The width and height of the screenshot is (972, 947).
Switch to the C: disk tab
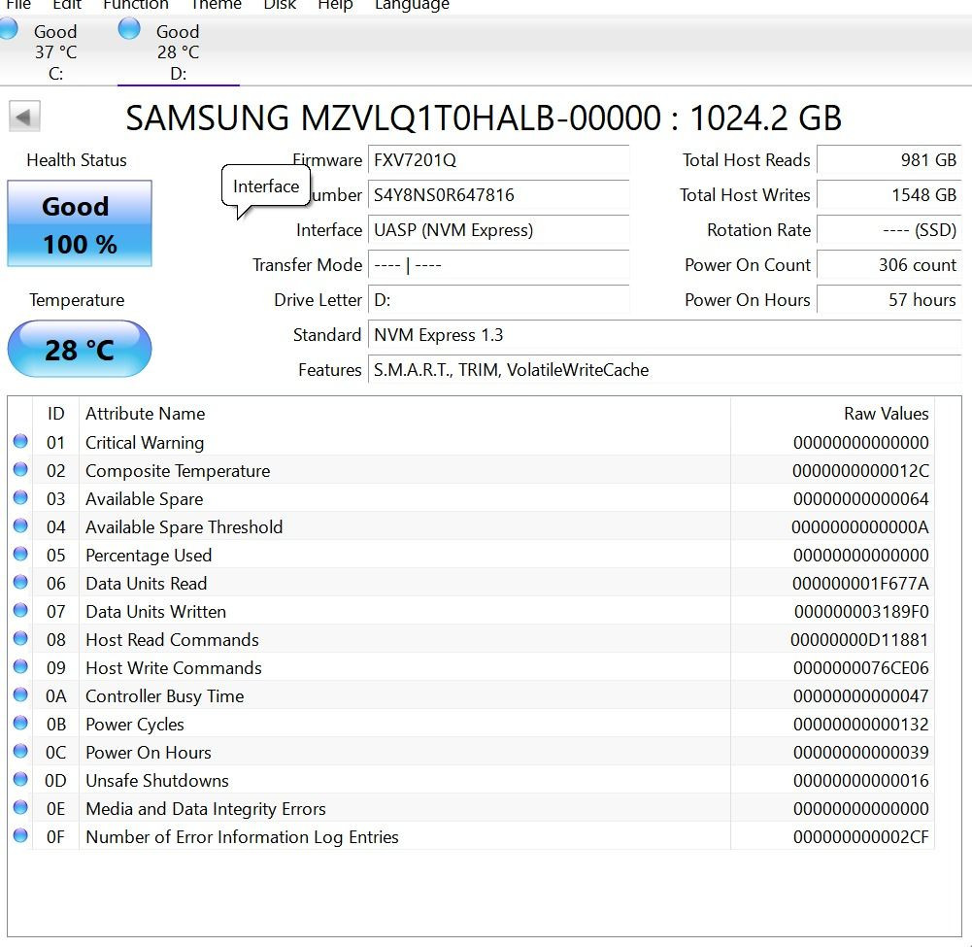(55, 51)
